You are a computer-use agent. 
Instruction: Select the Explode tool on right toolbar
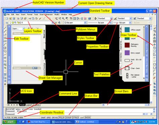click(155, 78)
